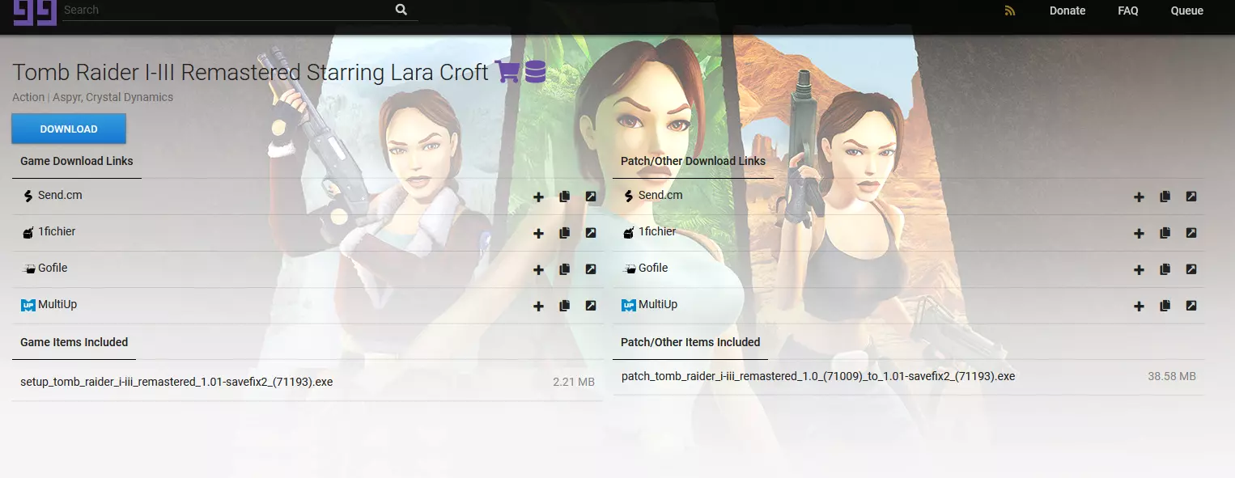
Task: Click the 1fichier patch download link
Action: click(657, 231)
